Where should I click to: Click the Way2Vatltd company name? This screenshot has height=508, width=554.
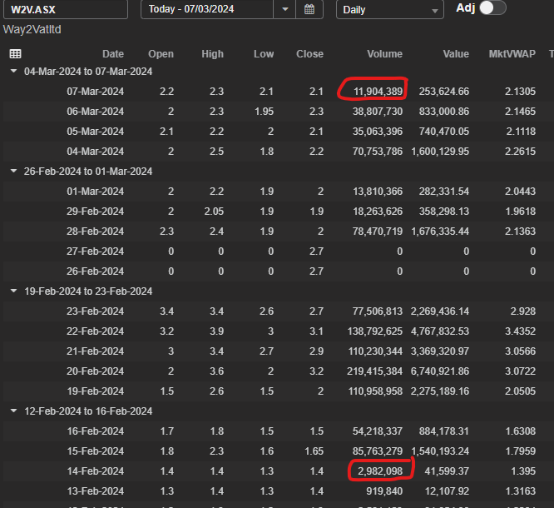click(32, 29)
